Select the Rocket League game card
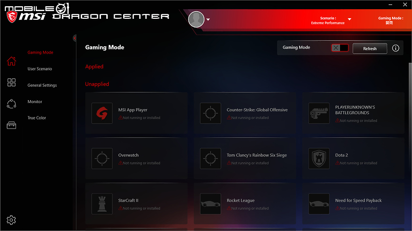This screenshot has height=231, width=412. pyautogui.click(x=244, y=204)
